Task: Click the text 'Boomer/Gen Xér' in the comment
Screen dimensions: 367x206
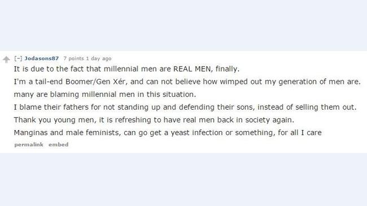Action: tap(96, 82)
